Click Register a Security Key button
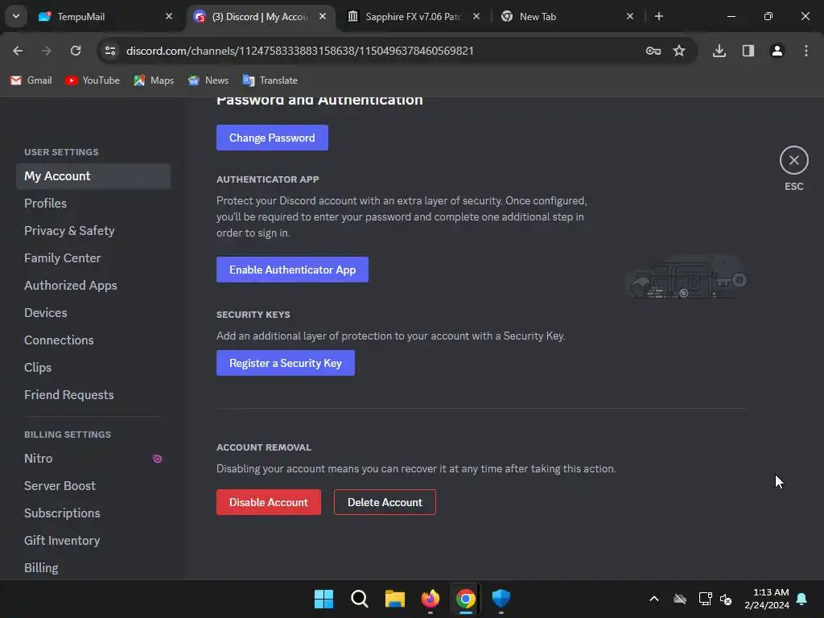The image size is (824, 618). (286, 363)
